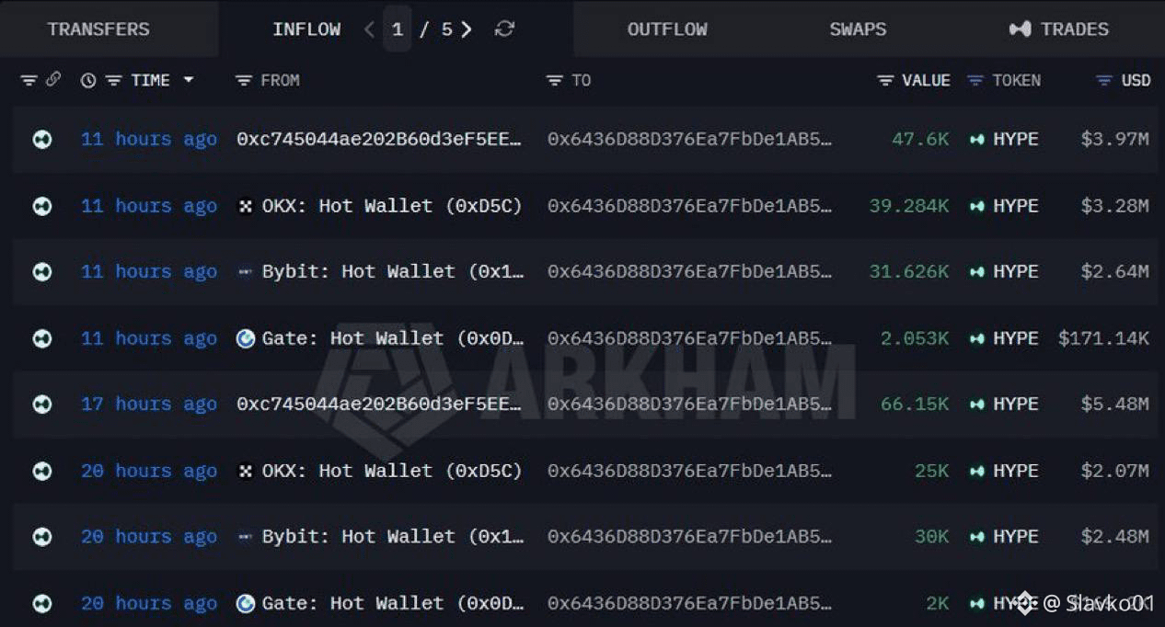Click the $2.48M USD amount
This screenshot has height=627, width=1165.
point(1114,537)
